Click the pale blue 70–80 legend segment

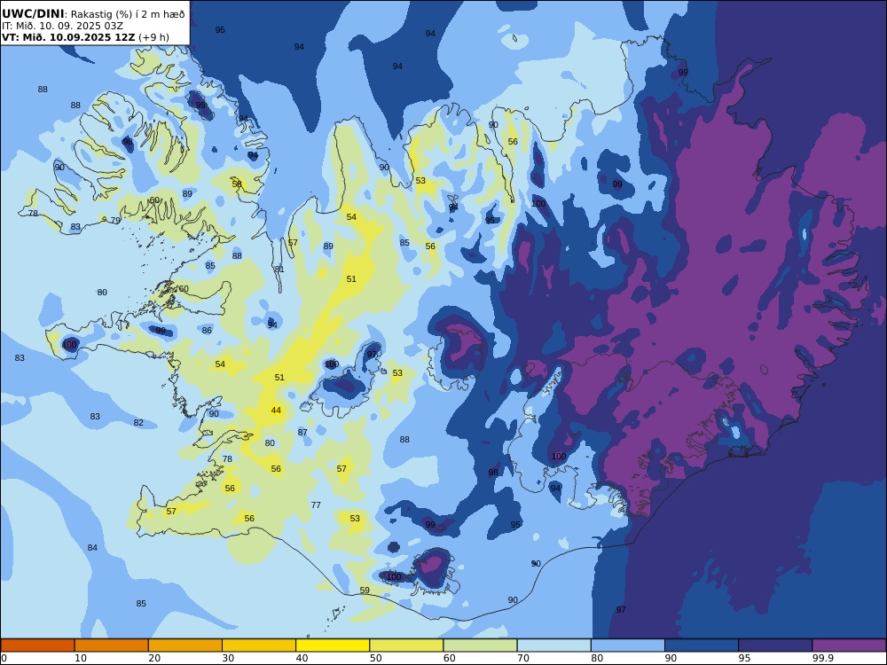[x=553, y=645]
